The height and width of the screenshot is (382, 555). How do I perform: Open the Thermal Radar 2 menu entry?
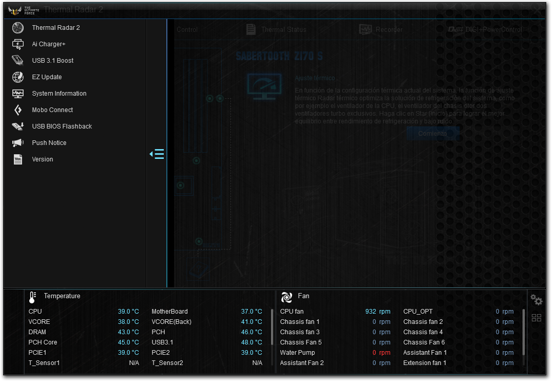coord(56,28)
